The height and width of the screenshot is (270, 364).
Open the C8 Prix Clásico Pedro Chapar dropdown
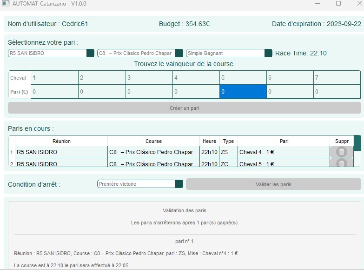click(x=140, y=53)
